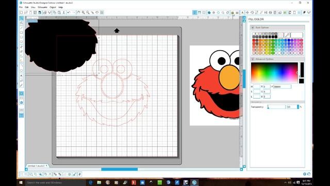Select the Draw an Ellipse tool
The height and width of the screenshot is (186, 330).
22,42
